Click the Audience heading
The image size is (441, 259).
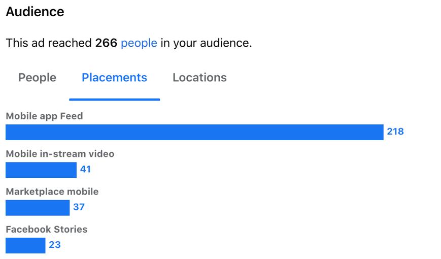click(x=35, y=12)
